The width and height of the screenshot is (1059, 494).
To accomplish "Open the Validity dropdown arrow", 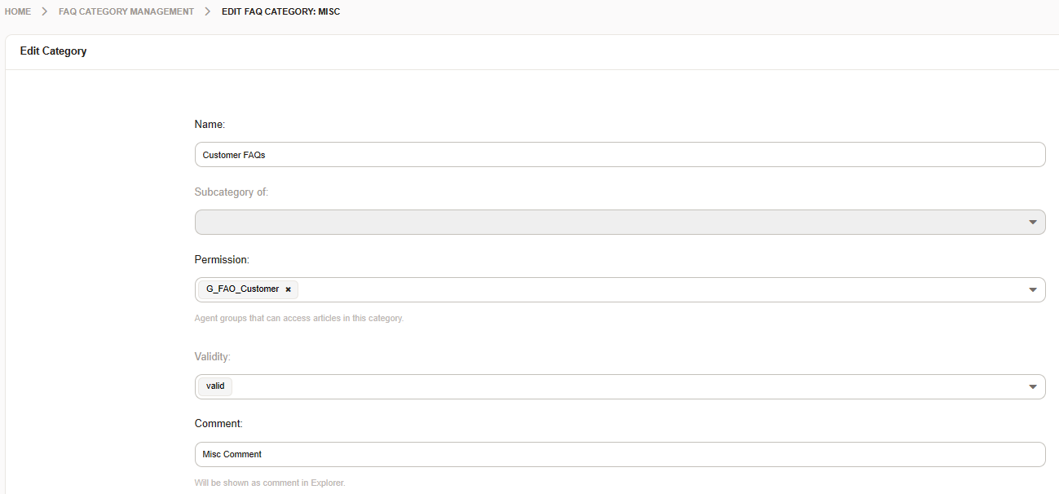I will tap(1032, 386).
